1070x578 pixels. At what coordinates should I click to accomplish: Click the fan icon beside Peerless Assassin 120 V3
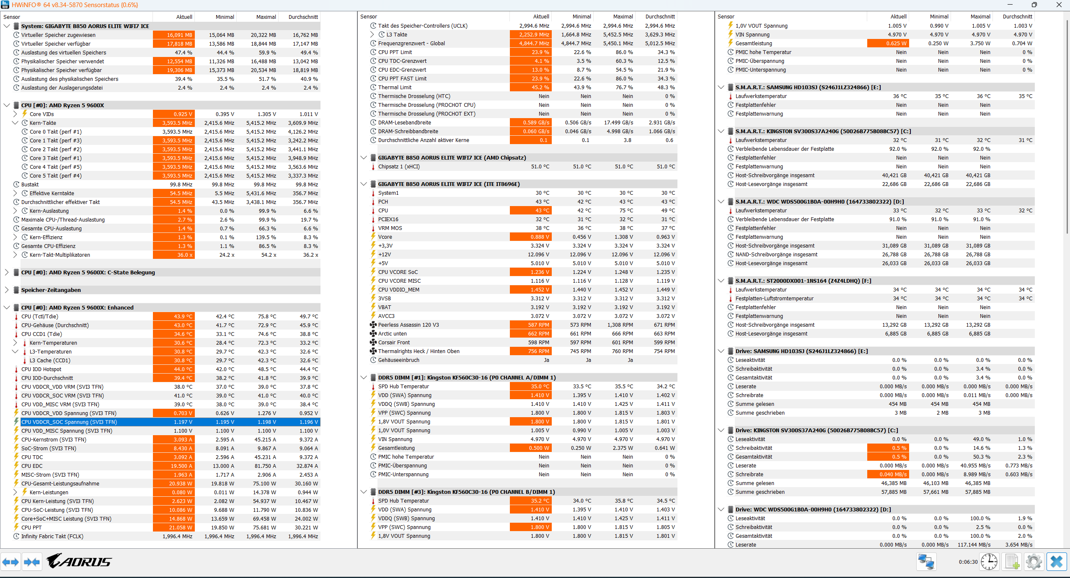(373, 325)
